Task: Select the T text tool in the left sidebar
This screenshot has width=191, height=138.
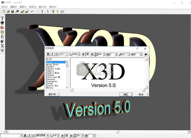Action: click(2, 18)
